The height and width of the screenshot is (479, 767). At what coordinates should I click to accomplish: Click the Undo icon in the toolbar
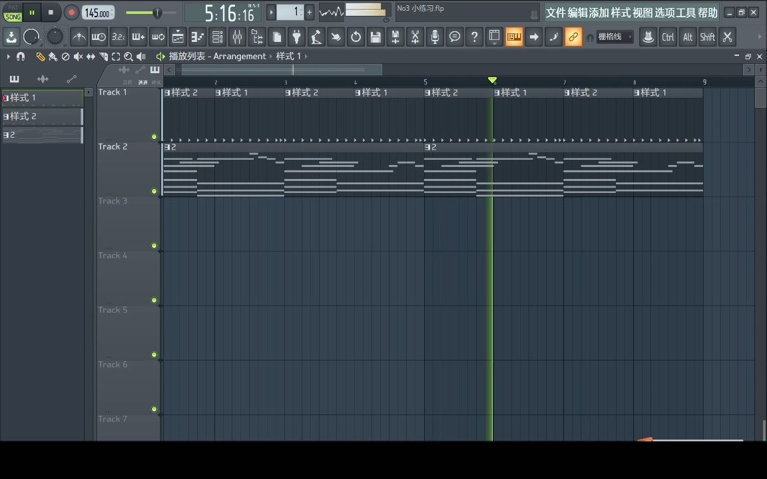pyautogui.click(x=356, y=37)
